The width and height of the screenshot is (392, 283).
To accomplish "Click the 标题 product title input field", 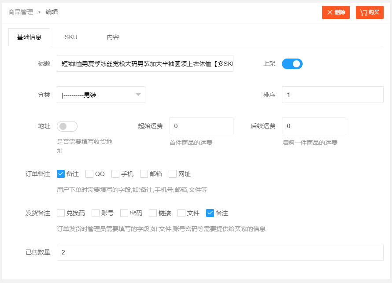I will [x=145, y=64].
